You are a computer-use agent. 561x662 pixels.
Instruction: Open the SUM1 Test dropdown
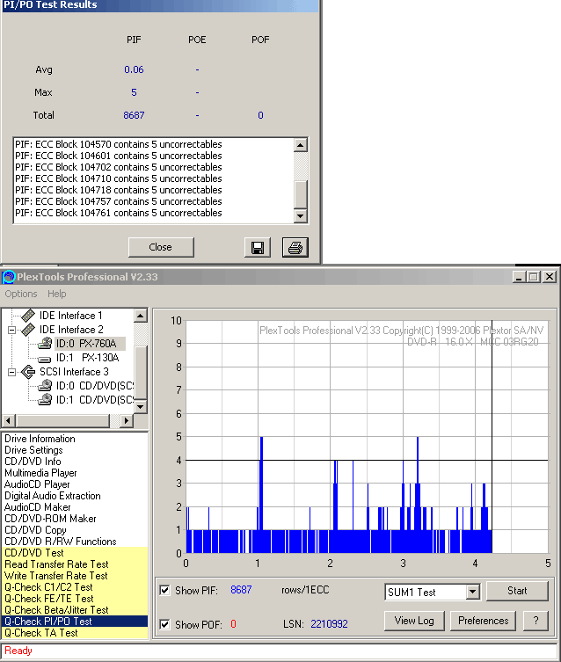click(473, 592)
